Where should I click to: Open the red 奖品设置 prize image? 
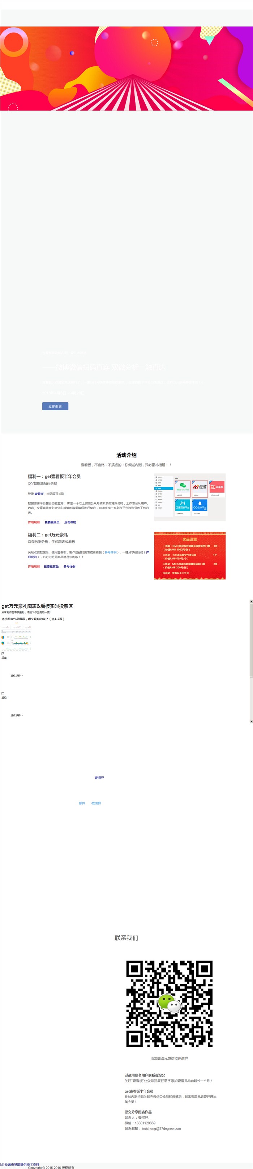(x=190, y=555)
